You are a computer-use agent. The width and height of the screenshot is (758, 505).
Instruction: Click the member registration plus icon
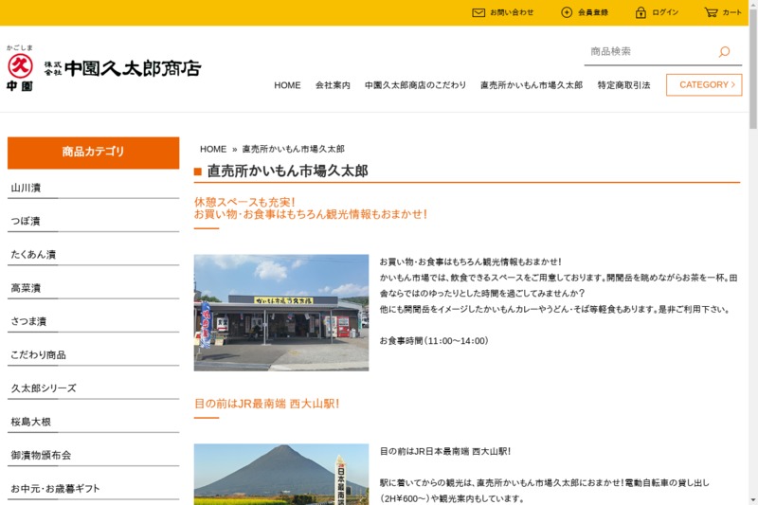point(567,12)
